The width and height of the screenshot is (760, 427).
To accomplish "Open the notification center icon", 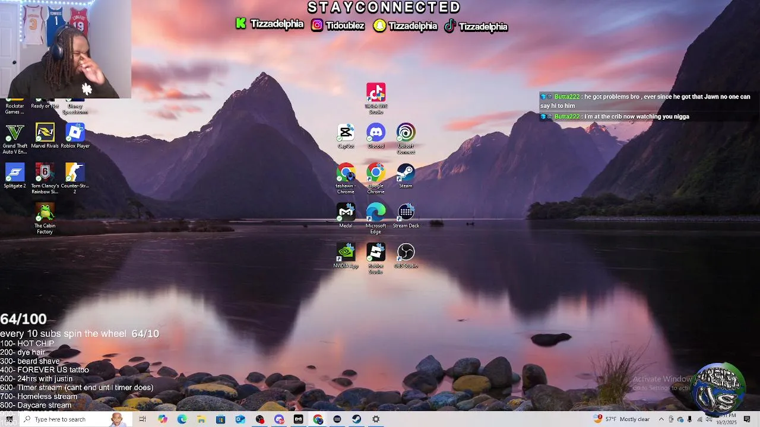I will click(747, 419).
